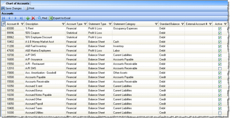Toggle Active for Accounts Payable row
Screen dimensions: 230x118
220,77
